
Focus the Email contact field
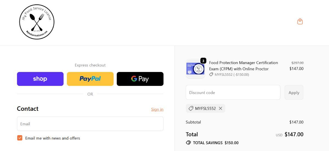point(90,124)
